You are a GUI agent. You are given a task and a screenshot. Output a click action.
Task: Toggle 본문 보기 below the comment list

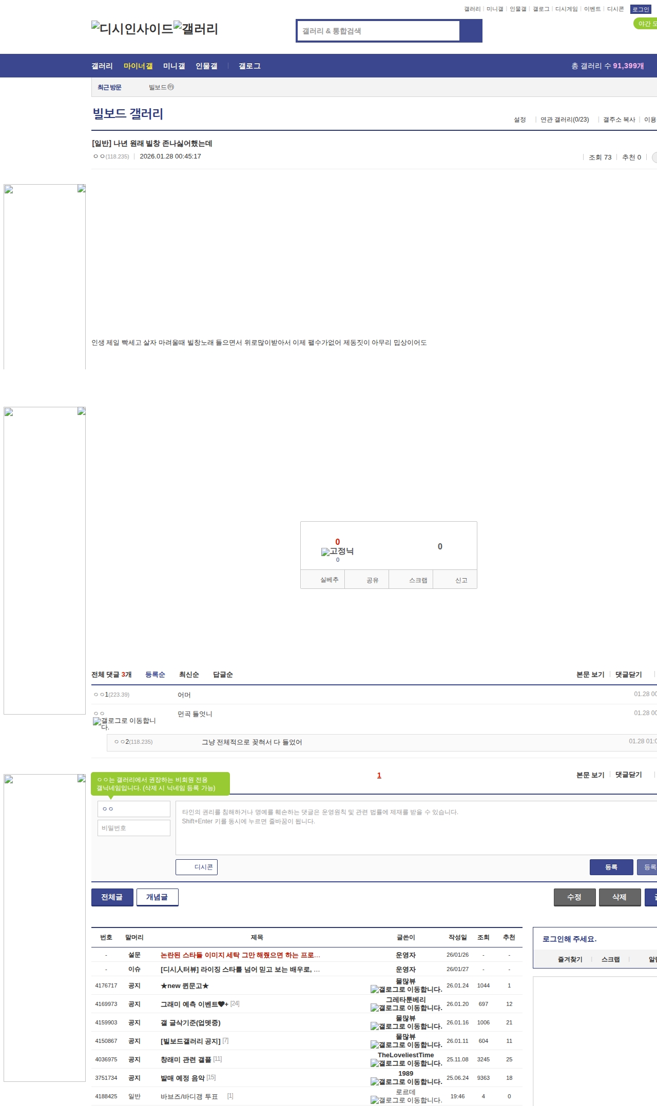tap(590, 775)
